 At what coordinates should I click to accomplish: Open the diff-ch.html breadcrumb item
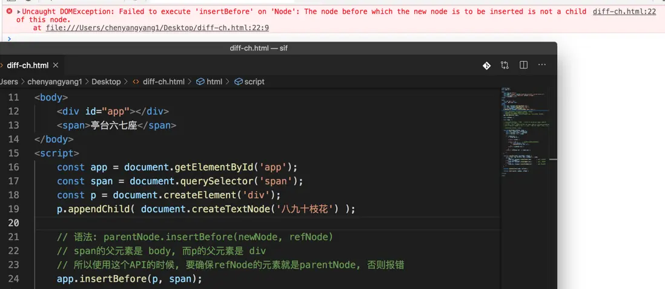pyautogui.click(x=164, y=82)
